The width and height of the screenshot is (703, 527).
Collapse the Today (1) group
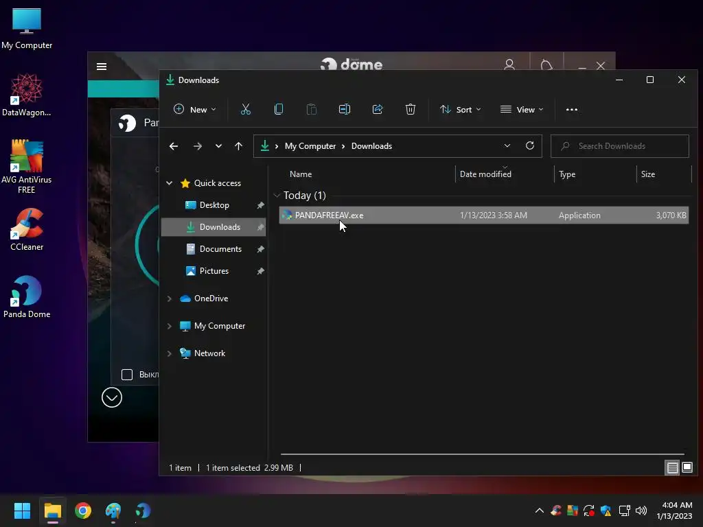pyautogui.click(x=277, y=196)
